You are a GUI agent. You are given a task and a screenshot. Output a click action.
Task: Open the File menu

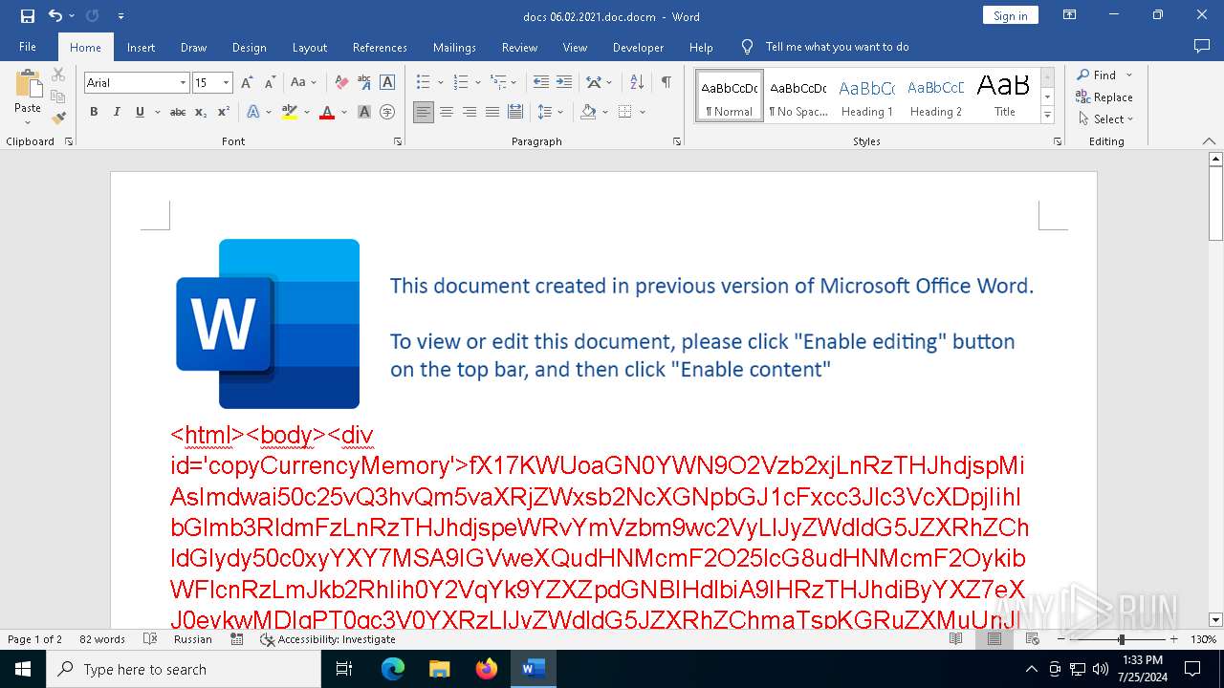(28, 47)
